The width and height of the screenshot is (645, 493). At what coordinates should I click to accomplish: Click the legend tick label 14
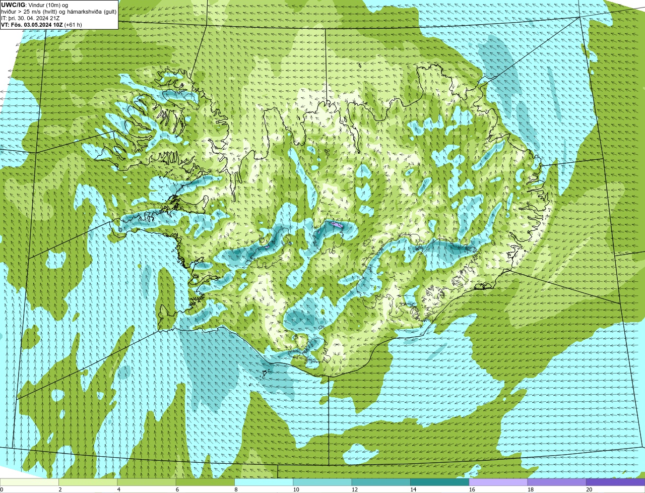click(x=413, y=489)
